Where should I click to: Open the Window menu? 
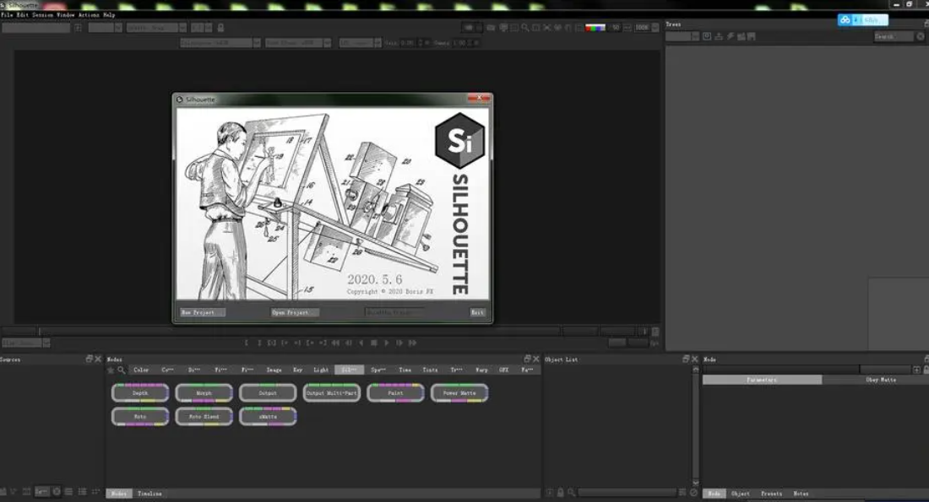(x=65, y=15)
